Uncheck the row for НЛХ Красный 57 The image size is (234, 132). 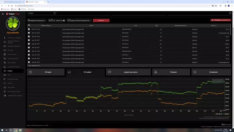click(x=29, y=29)
